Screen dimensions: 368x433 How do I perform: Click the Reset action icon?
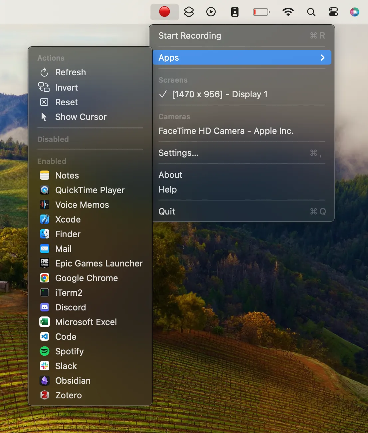(44, 102)
